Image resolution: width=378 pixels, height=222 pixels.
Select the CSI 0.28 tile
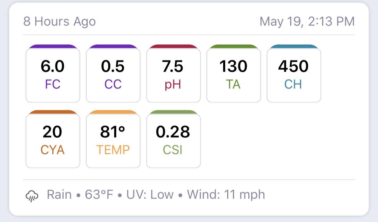click(173, 141)
